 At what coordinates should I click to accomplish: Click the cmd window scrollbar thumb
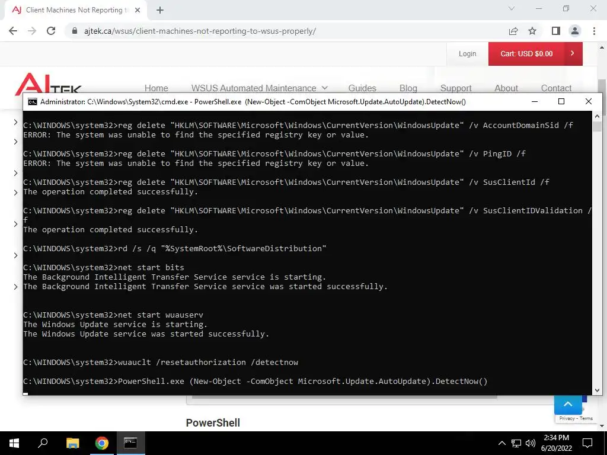pos(597,127)
